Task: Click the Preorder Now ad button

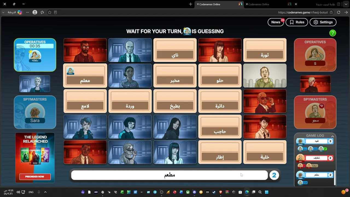Action: 35,177
